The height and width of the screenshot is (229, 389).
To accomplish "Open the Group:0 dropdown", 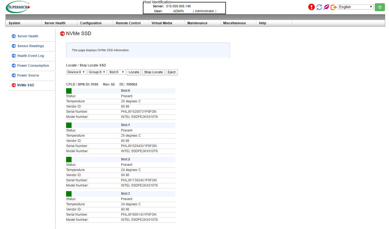I will tap(97, 72).
